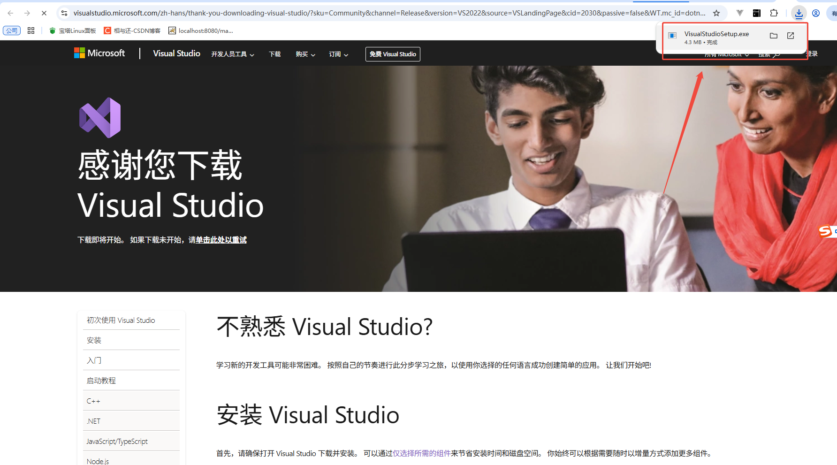
Task: Stop loading the page
Action: pos(44,13)
